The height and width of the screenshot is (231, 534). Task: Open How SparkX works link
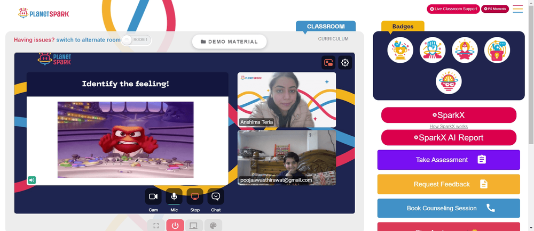click(449, 127)
